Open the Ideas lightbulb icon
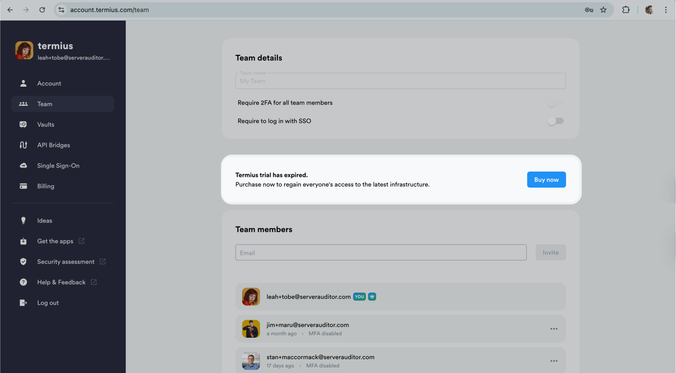Image resolution: width=676 pixels, height=373 pixels. click(23, 221)
